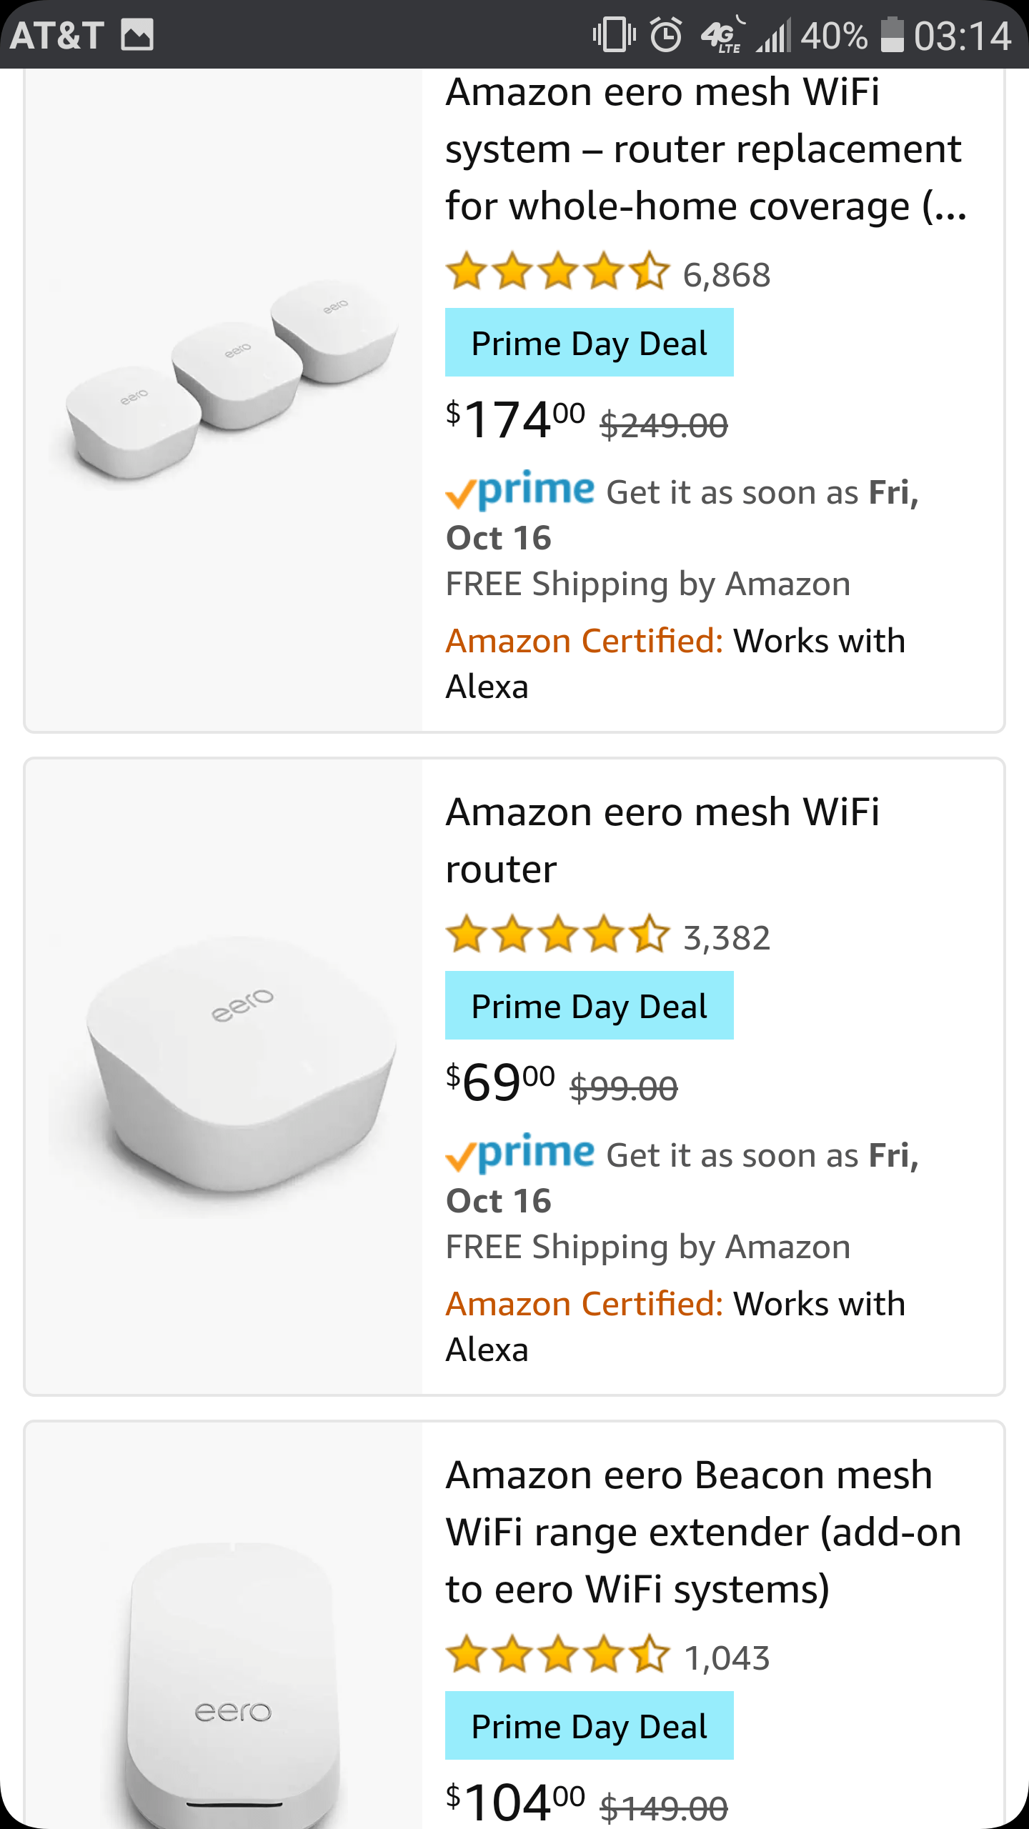Tap the battery indicator in the status bar
The width and height of the screenshot is (1029, 1829).
(893, 34)
